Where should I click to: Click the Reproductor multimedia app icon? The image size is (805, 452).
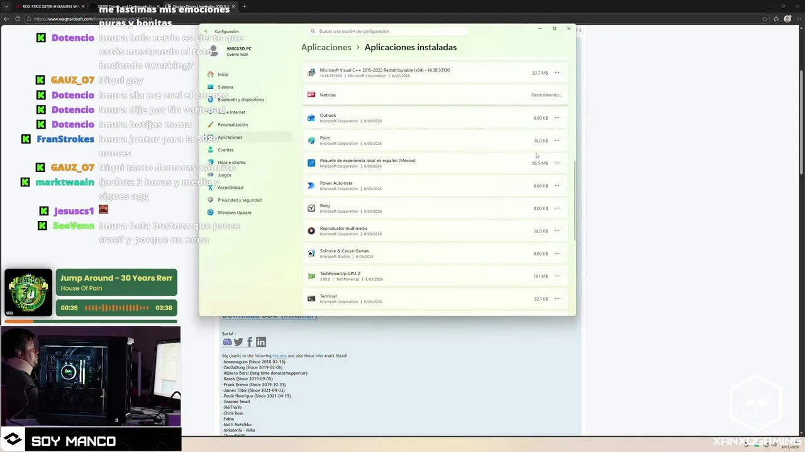click(x=311, y=231)
